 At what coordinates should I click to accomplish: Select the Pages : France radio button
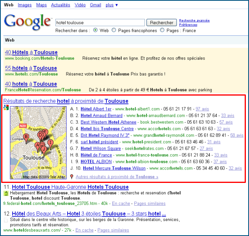(162, 30)
